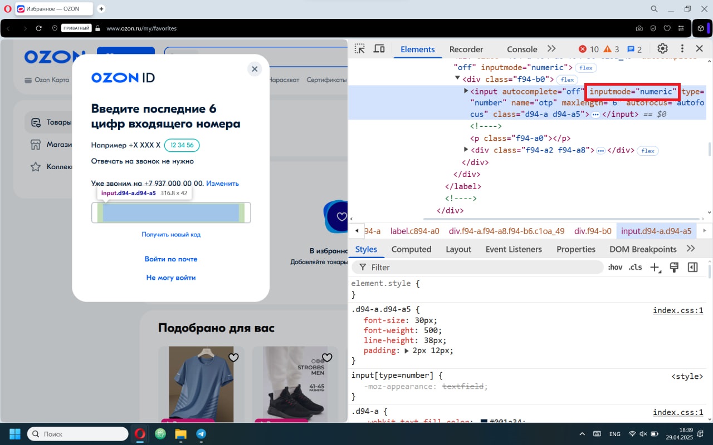Toggle the .cls element classes panel
This screenshot has height=445, width=713.
tap(635, 268)
